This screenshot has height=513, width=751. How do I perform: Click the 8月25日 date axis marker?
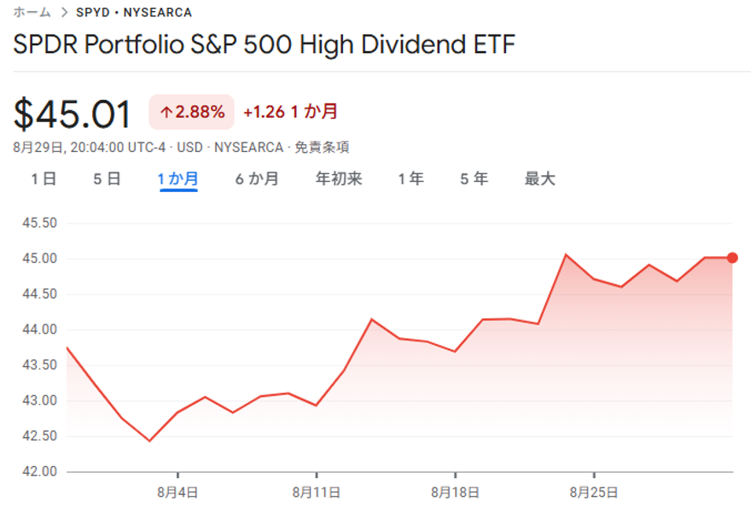(593, 493)
